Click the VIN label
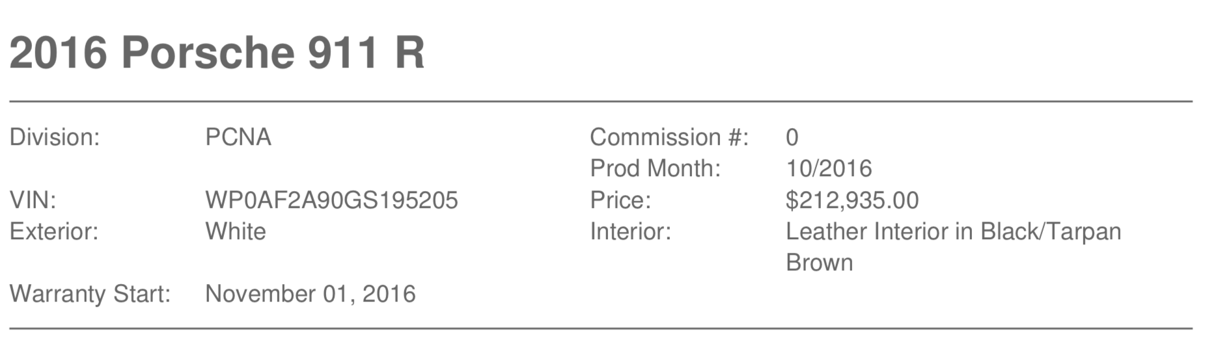This screenshot has width=1220, height=338. pos(33,200)
